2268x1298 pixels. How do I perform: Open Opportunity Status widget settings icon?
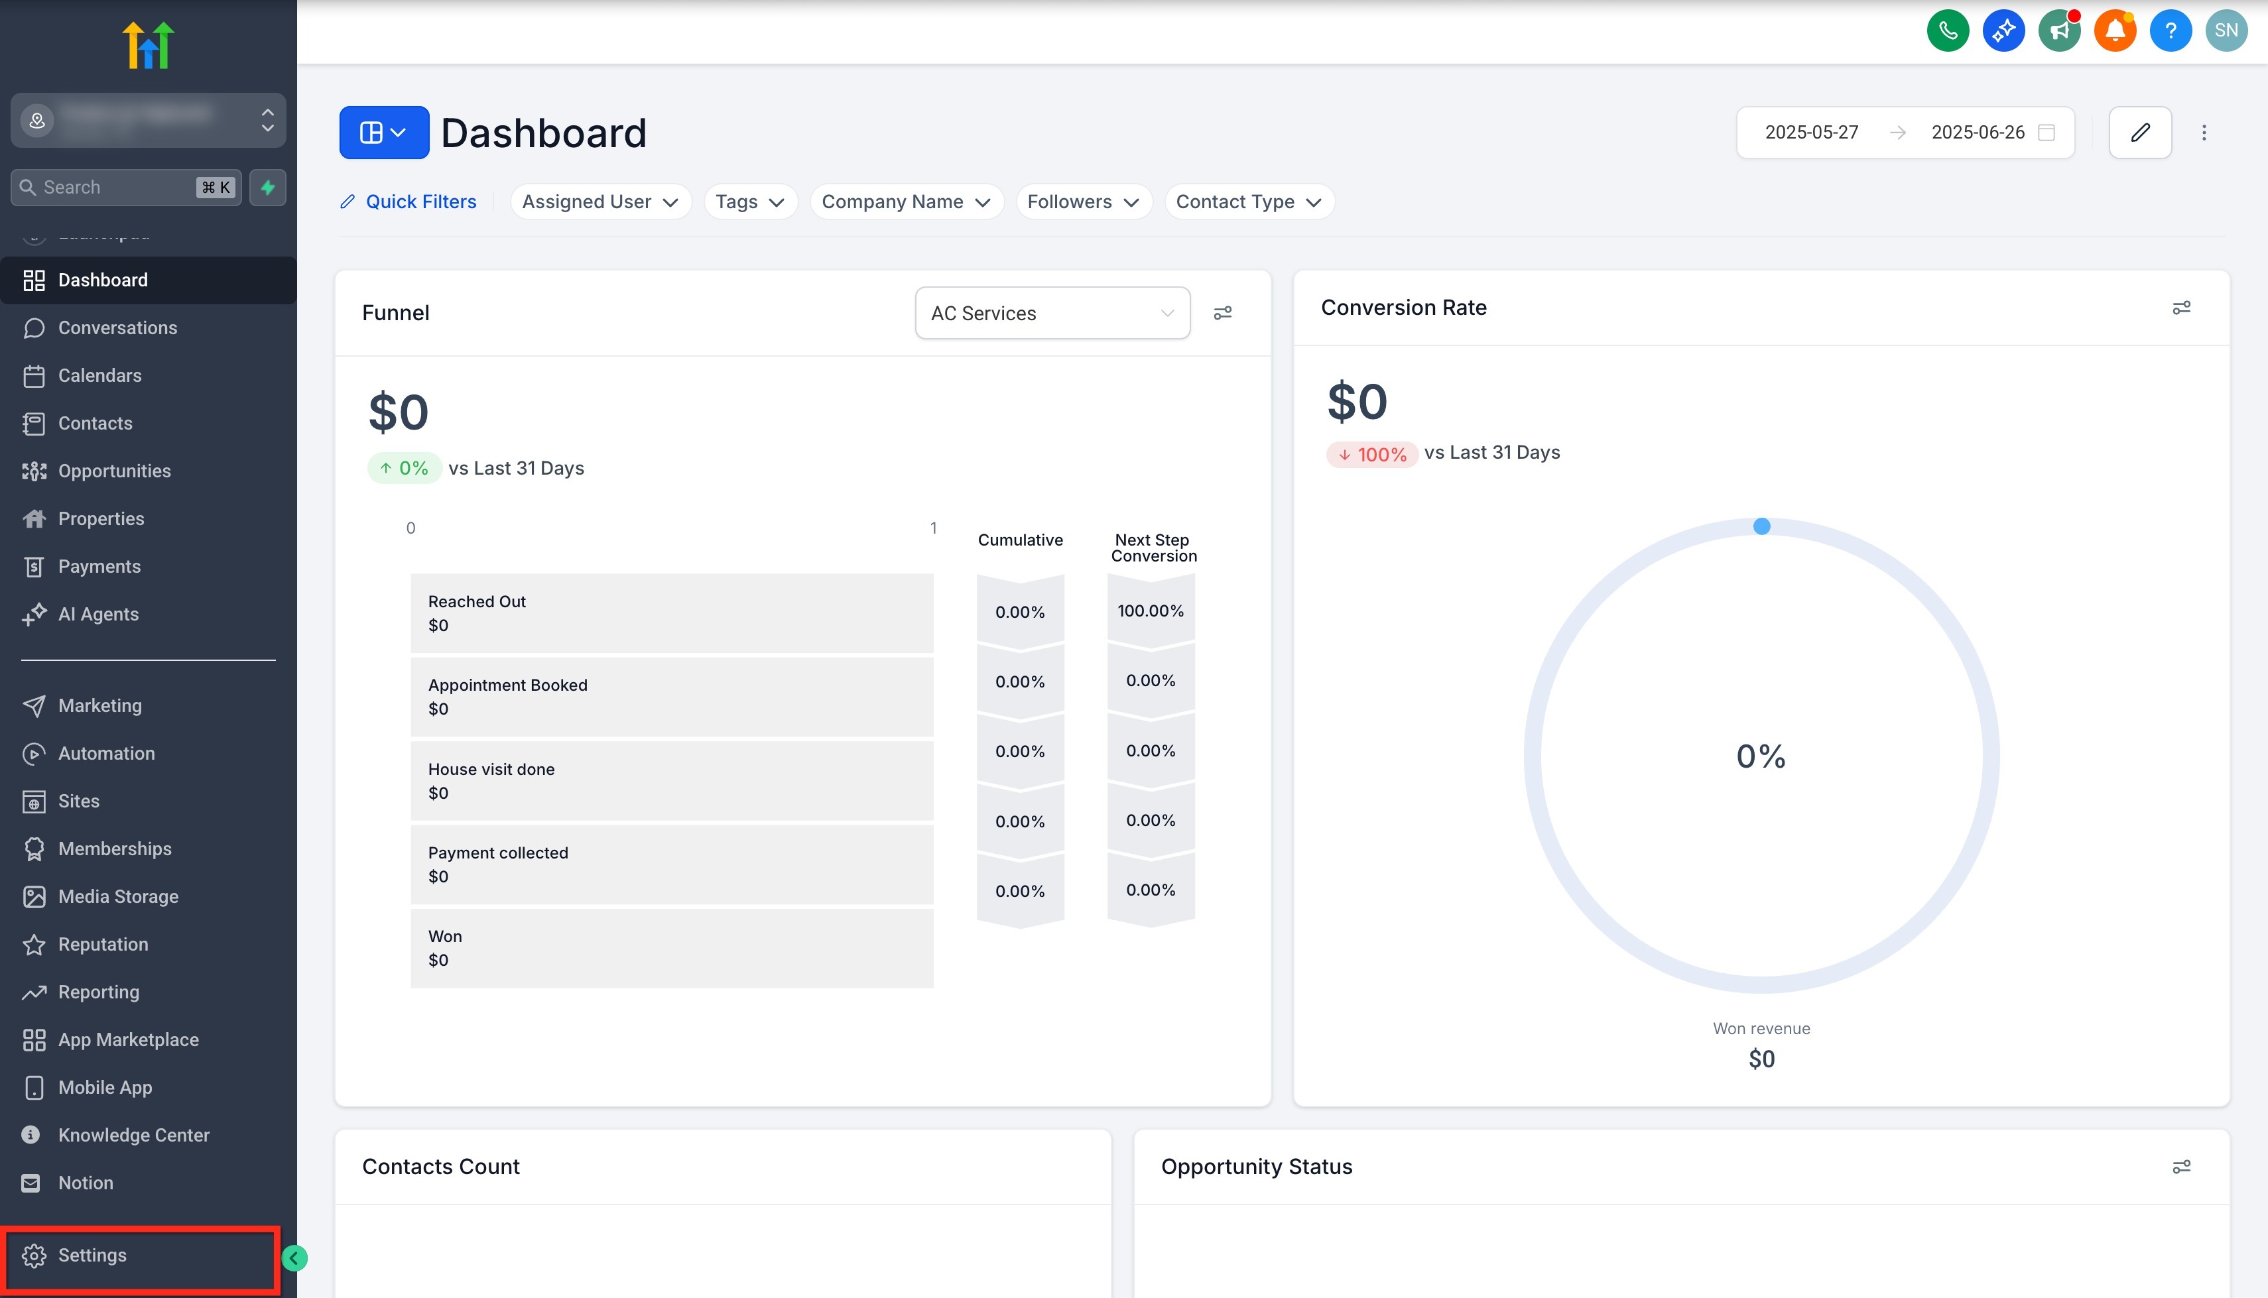coord(2180,1167)
